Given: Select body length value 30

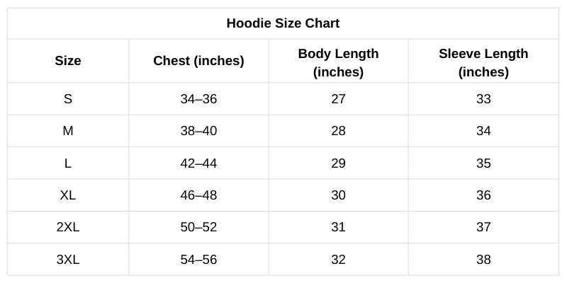Looking at the screenshot, I should 338,195.
